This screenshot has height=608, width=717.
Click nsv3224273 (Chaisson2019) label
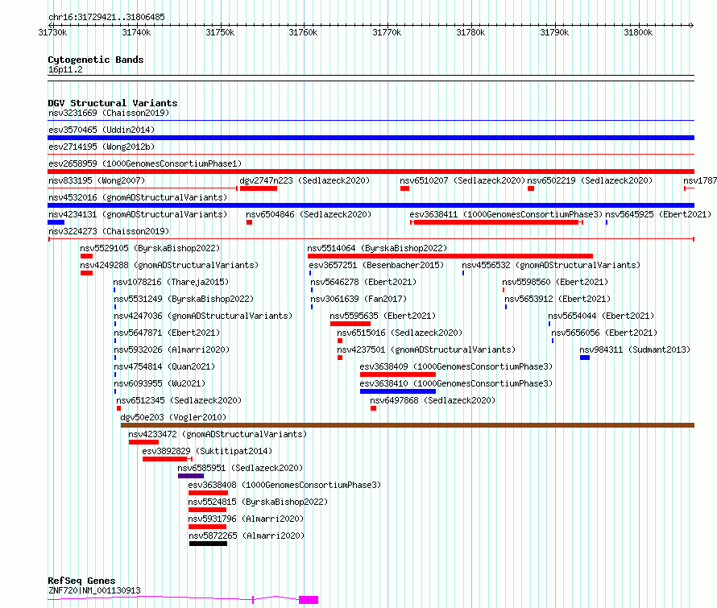(x=109, y=231)
